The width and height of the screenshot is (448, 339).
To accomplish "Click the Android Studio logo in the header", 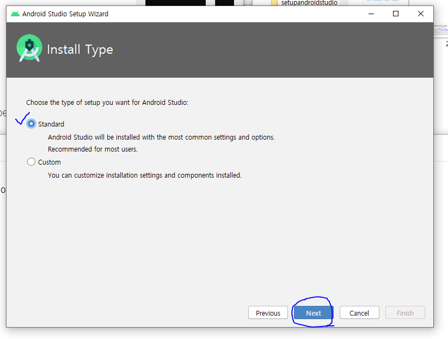I will (29, 48).
